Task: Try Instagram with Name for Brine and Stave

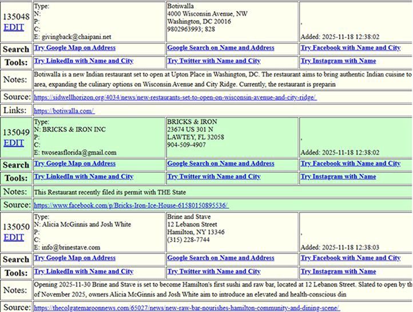Action: [339, 271]
